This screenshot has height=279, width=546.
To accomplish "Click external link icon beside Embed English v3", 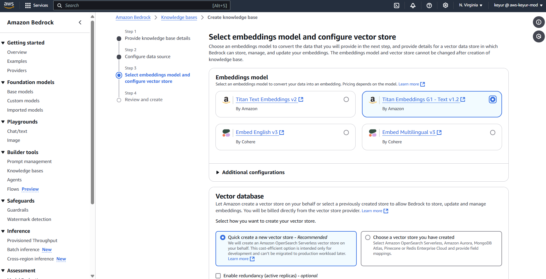I will click(x=282, y=133).
